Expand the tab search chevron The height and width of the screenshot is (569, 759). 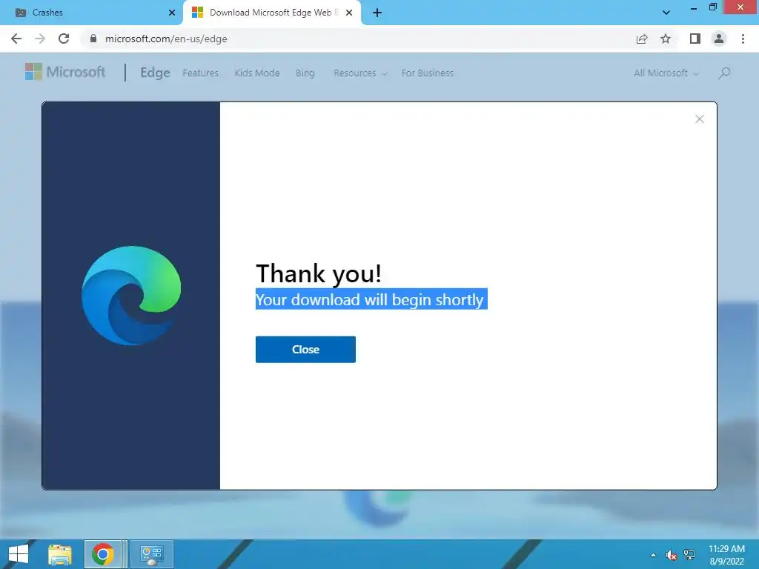[666, 13]
